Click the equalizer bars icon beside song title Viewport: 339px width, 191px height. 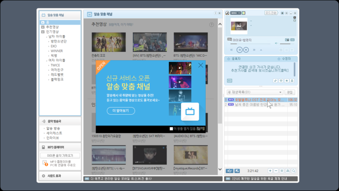(x=293, y=40)
